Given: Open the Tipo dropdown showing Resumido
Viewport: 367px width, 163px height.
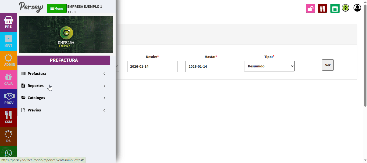Looking at the screenshot, I should (x=269, y=66).
